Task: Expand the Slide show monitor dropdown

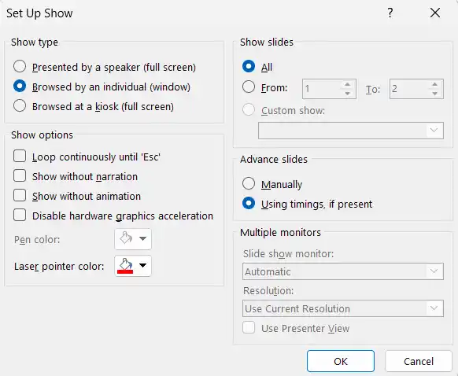Action: click(x=343, y=271)
